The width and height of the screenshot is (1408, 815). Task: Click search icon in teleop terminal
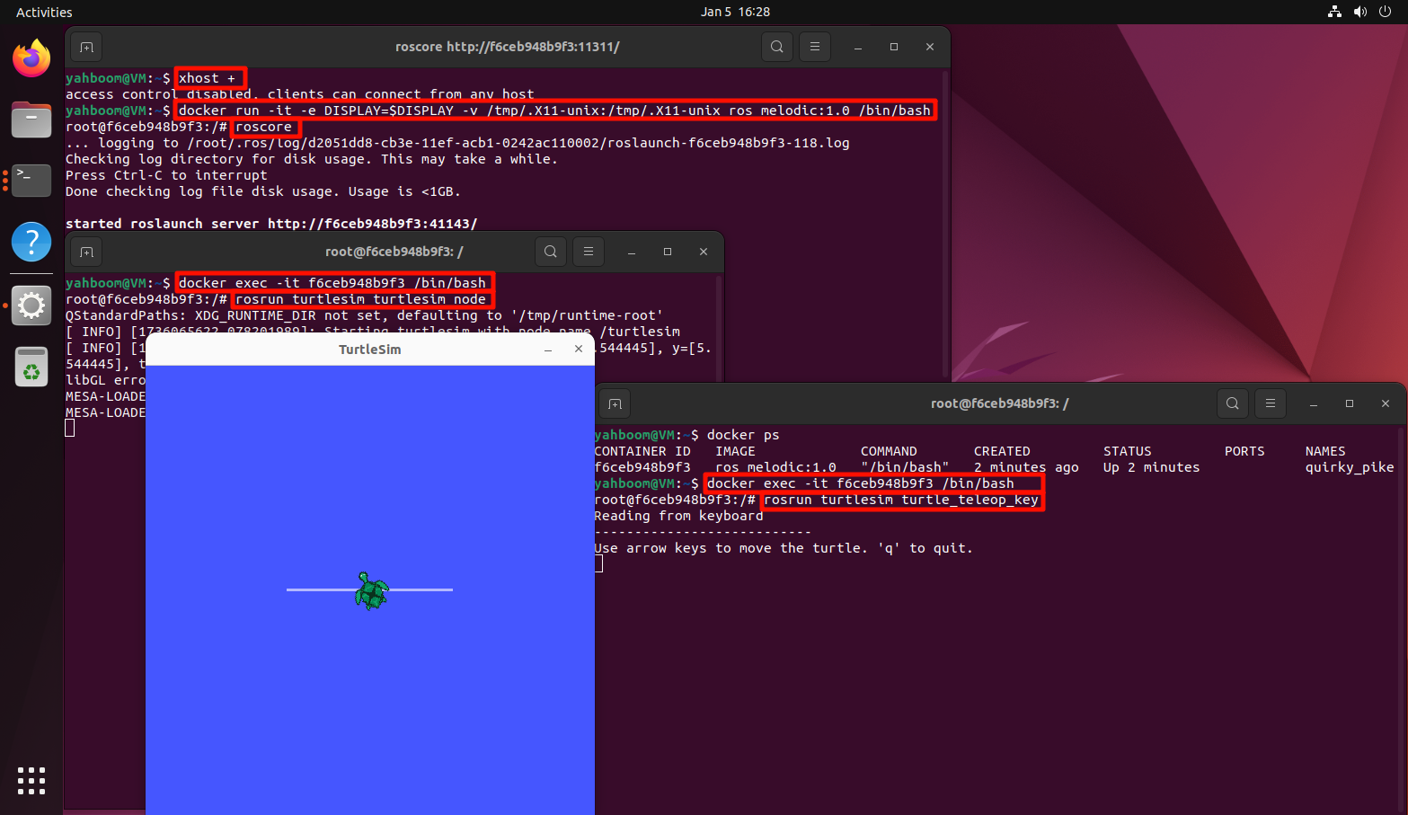pyautogui.click(x=1233, y=403)
